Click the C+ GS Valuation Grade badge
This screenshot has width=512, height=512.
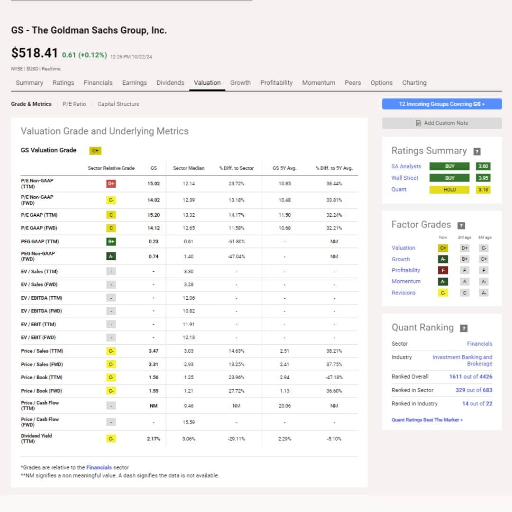click(x=95, y=151)
